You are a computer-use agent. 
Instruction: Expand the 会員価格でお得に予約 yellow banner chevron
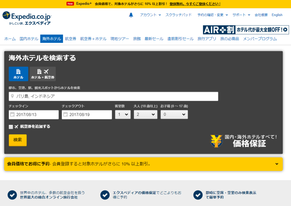tap(277, 164)
